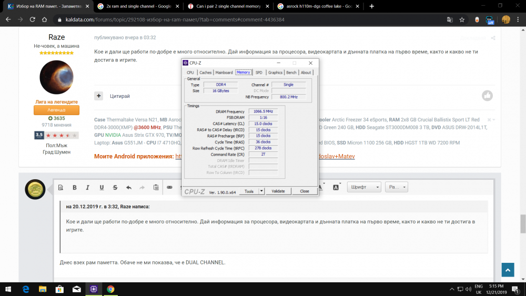Switch to the CPU tab in CPU-Z
This screenshot has height=296, width=526.
pos(190,73)
